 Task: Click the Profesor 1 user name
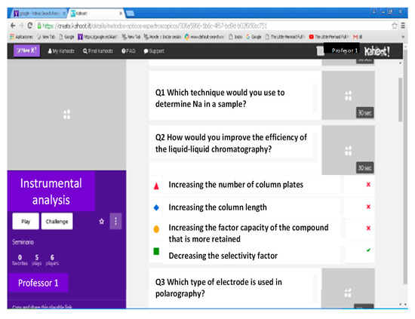(344, 51)
